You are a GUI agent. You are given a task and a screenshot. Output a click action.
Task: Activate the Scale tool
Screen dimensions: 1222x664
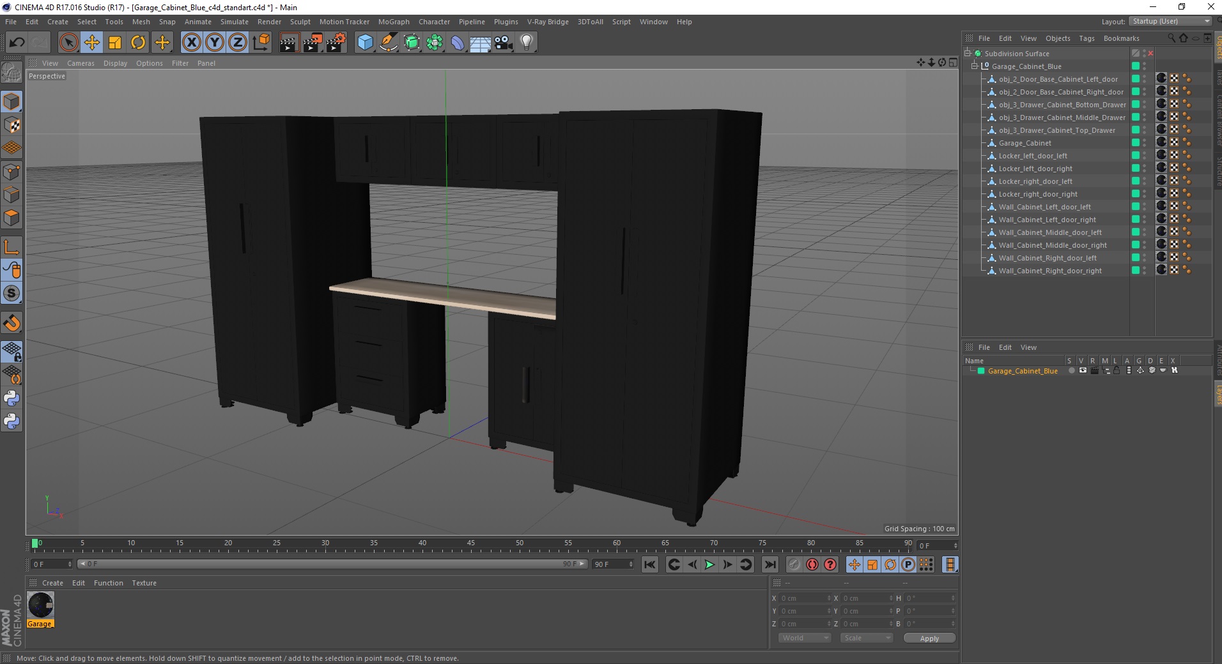(115, 43)
